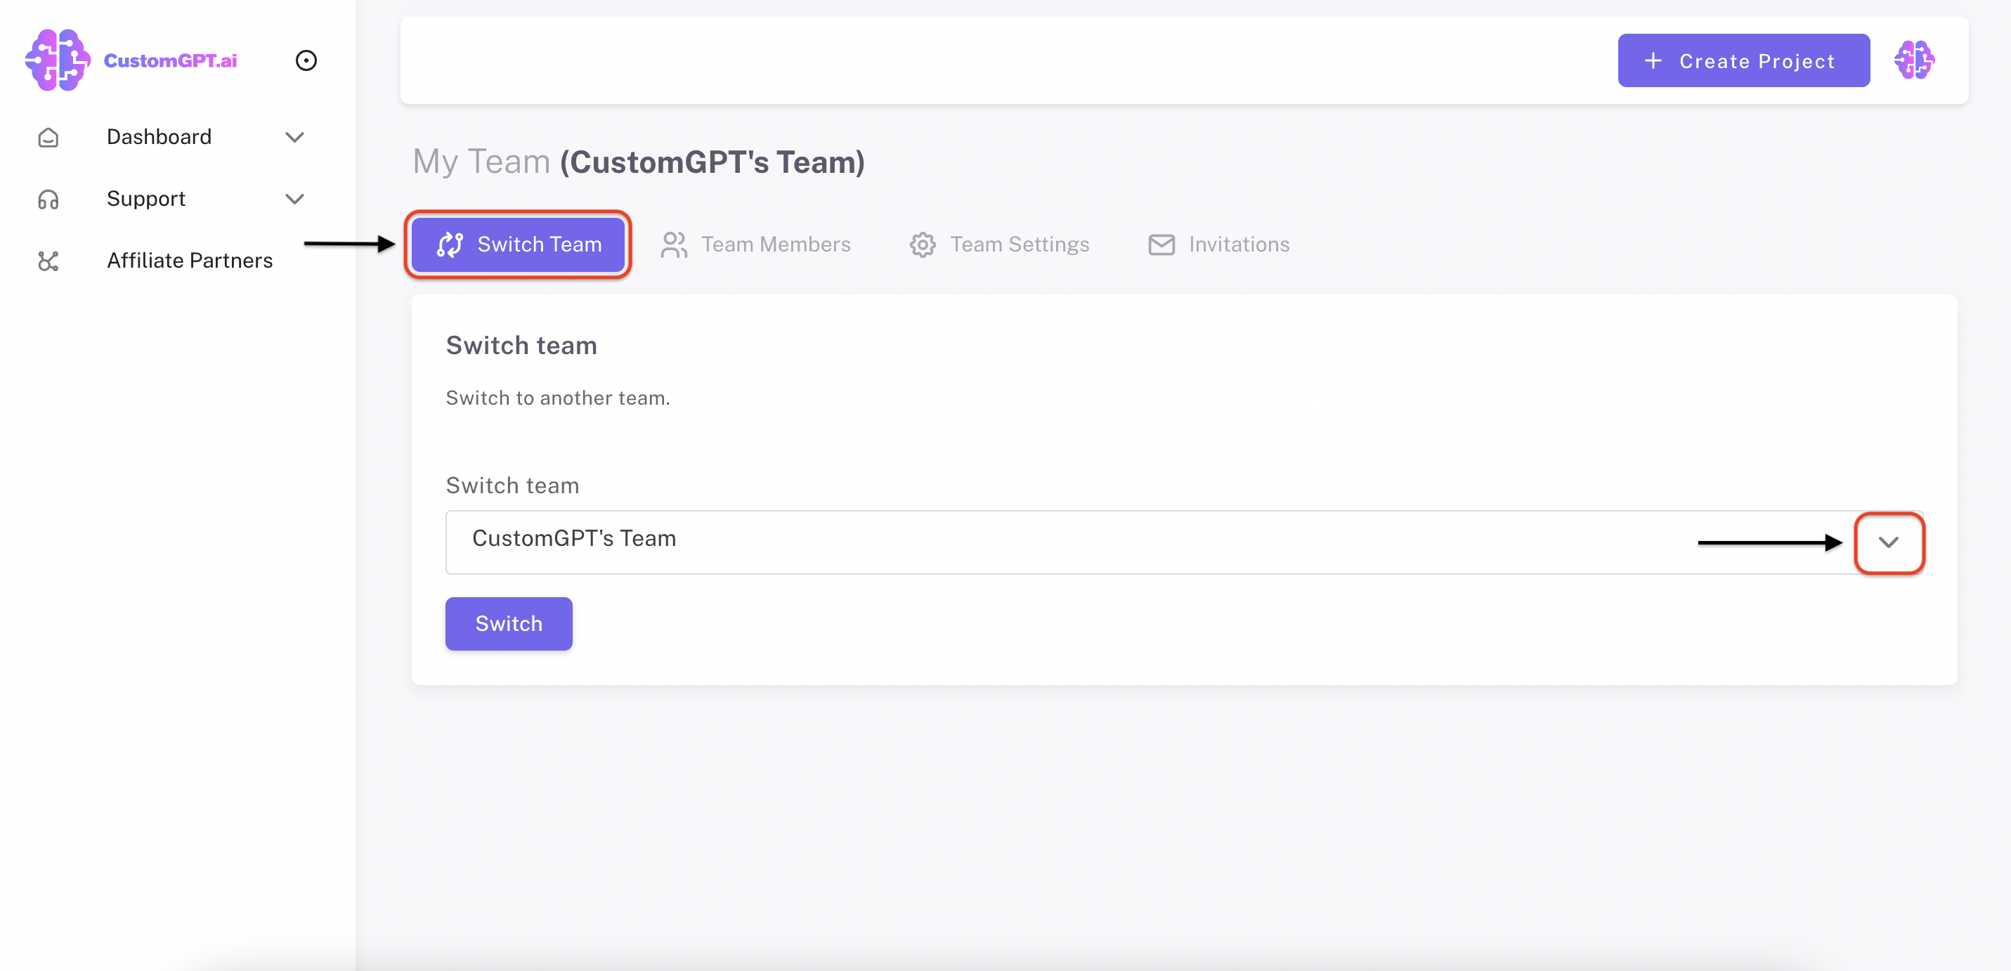2011x971 pixels.
Task: Click the Team Members people icon
Action: tap(674, 245)
